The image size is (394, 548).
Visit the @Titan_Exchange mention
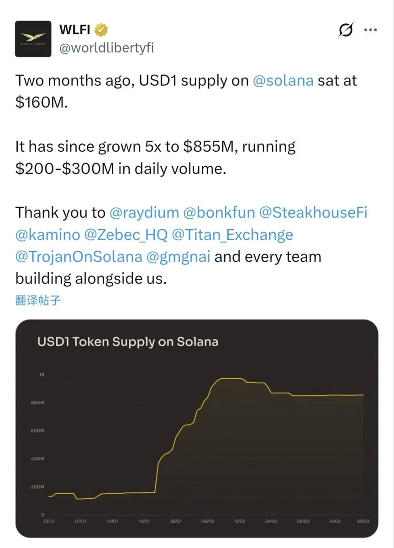(233, 235)
